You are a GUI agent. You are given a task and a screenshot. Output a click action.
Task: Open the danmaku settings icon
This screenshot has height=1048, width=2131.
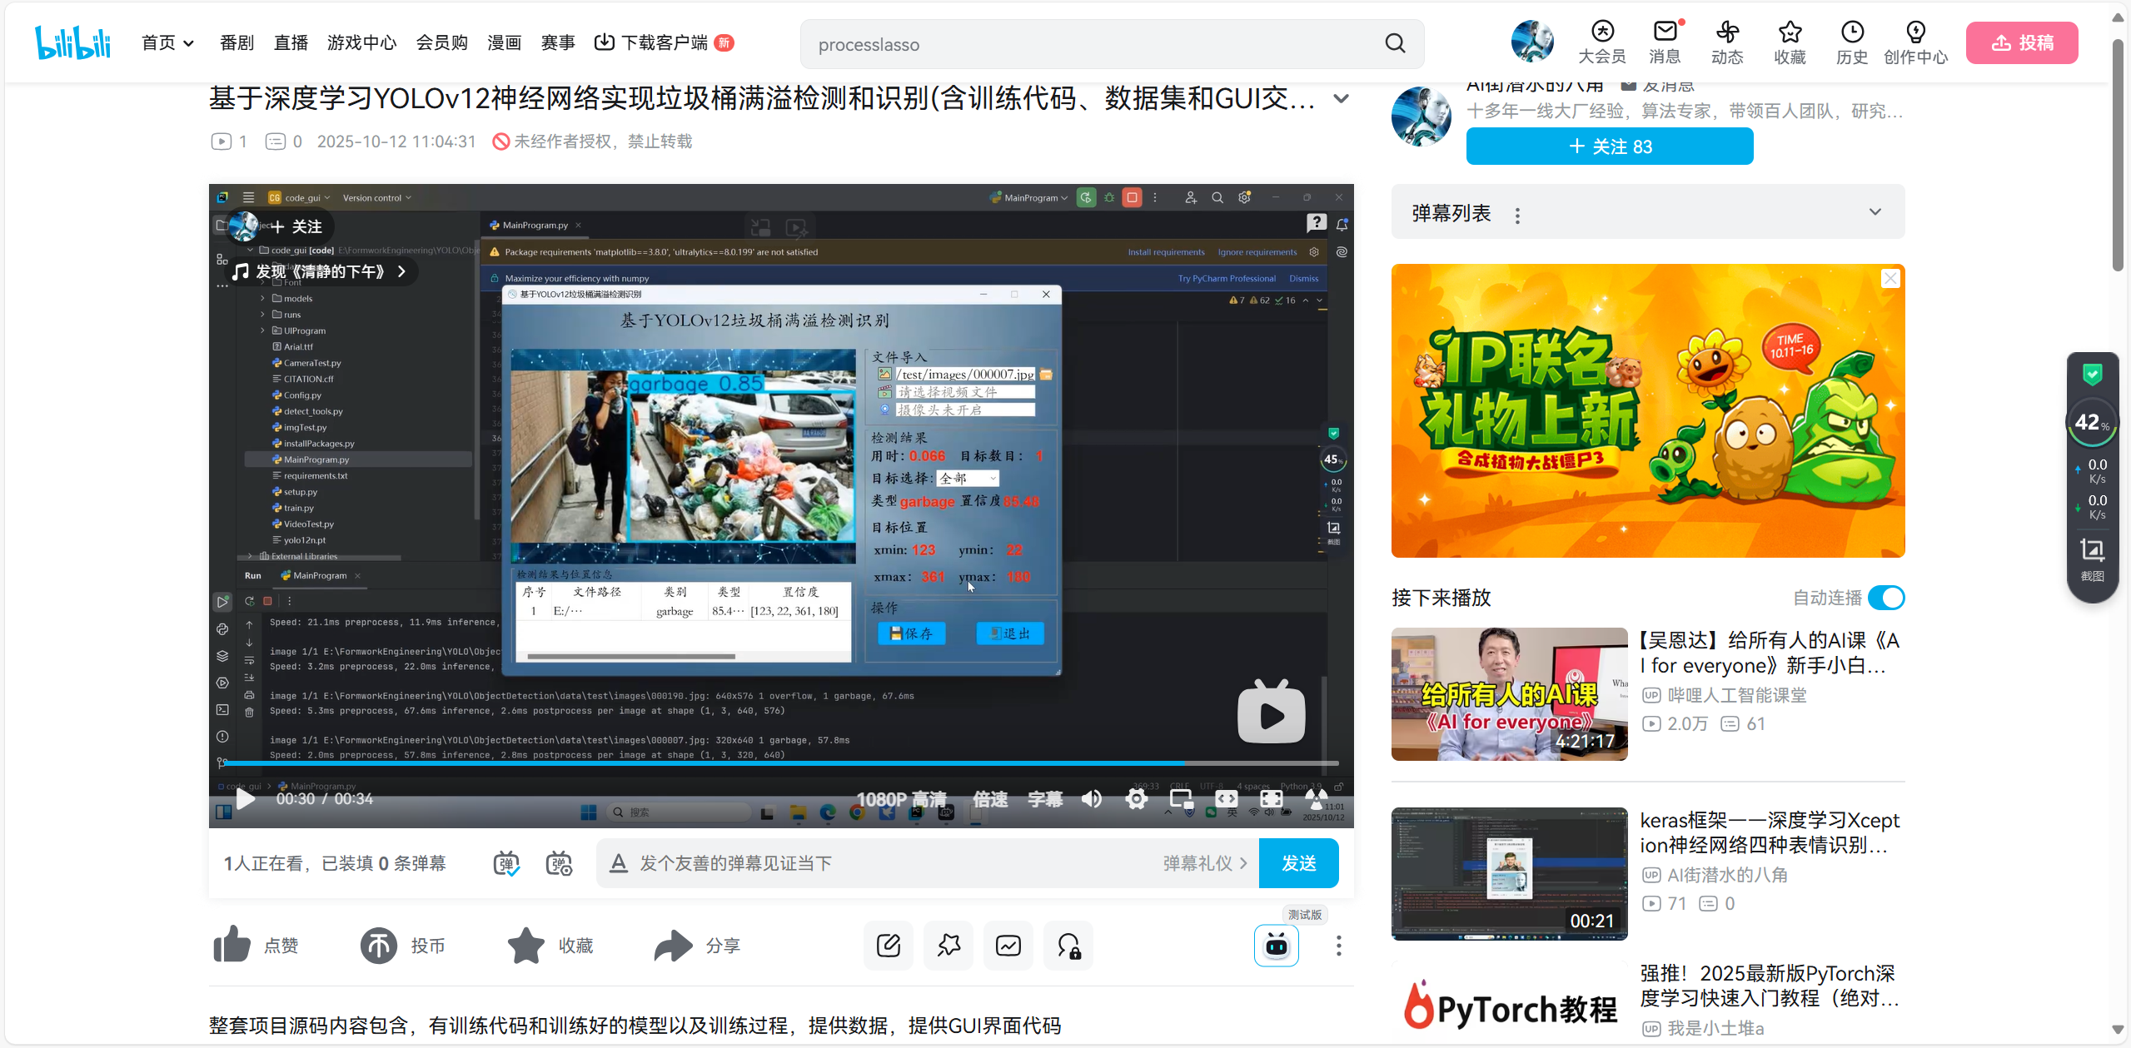[x=559, y=863]
